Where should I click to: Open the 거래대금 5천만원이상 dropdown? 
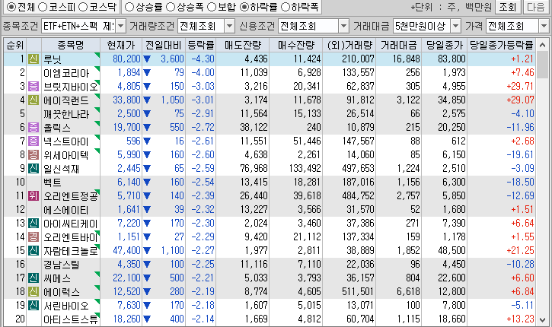[455, 26]
